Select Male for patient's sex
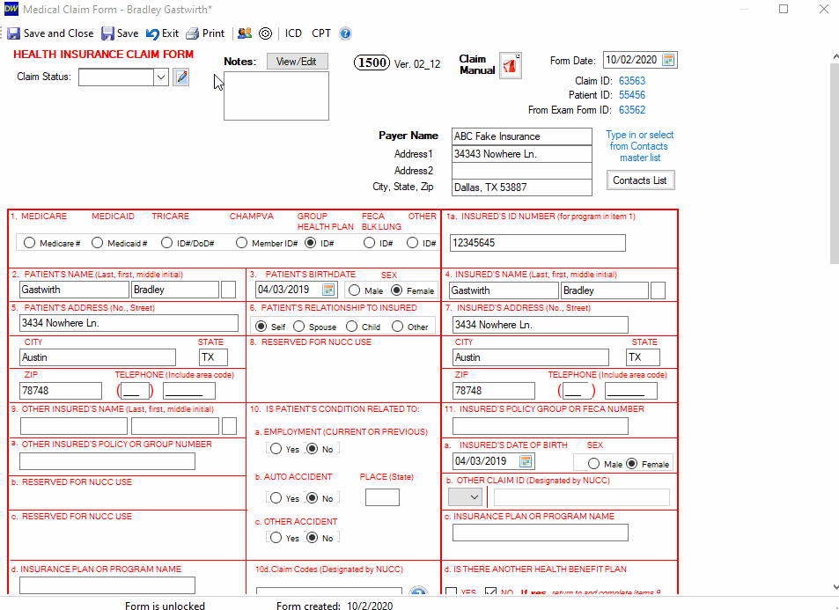The width and height of the screenshot is (839, 610). [x=354, y=290]
